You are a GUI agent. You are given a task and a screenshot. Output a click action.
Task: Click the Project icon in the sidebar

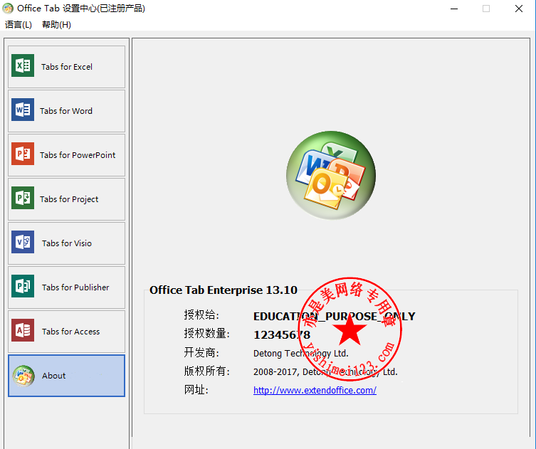point(23,198)
